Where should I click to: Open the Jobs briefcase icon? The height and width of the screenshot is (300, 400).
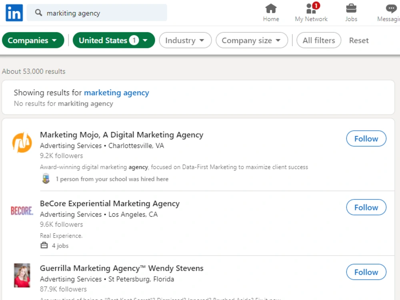pos(351,8)
